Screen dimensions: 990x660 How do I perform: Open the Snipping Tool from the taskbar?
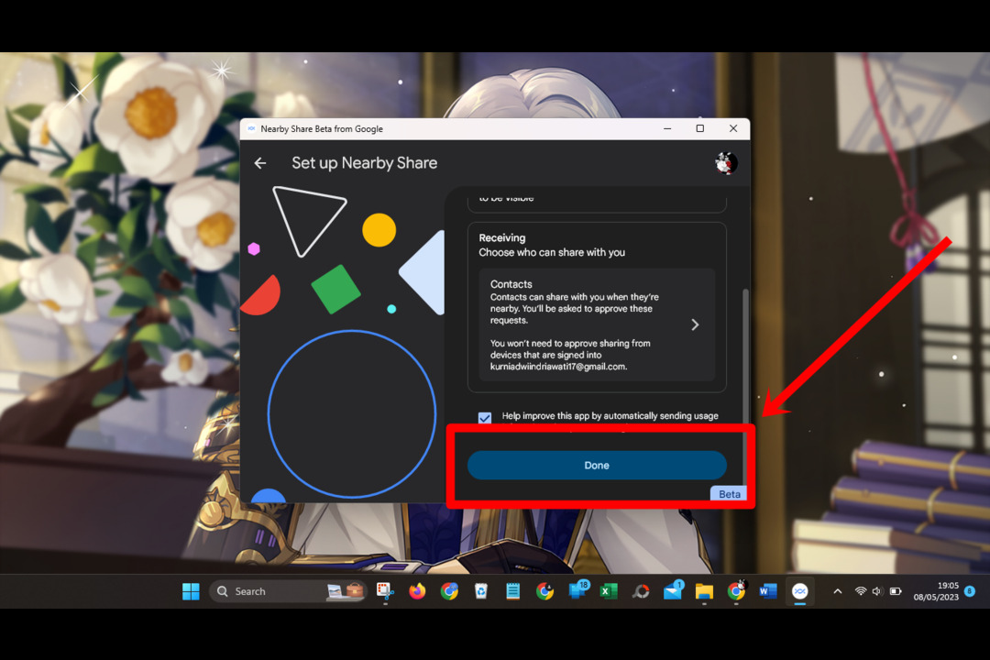pos(385,591)
